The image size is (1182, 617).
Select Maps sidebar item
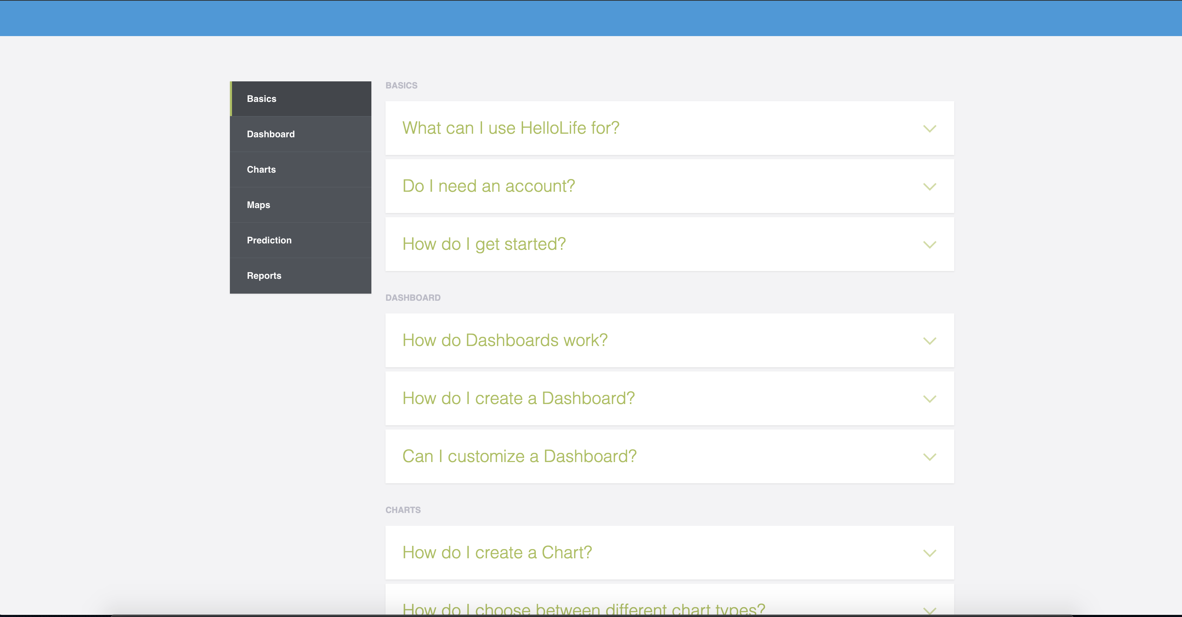[x=258, y=205]
